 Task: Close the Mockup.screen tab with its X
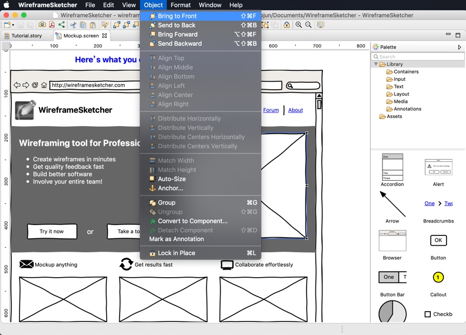click(x=105, y=36)
